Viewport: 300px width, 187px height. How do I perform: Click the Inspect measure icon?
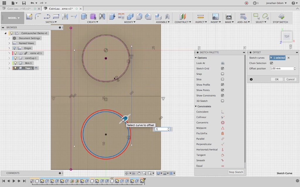tap(200, 17)
